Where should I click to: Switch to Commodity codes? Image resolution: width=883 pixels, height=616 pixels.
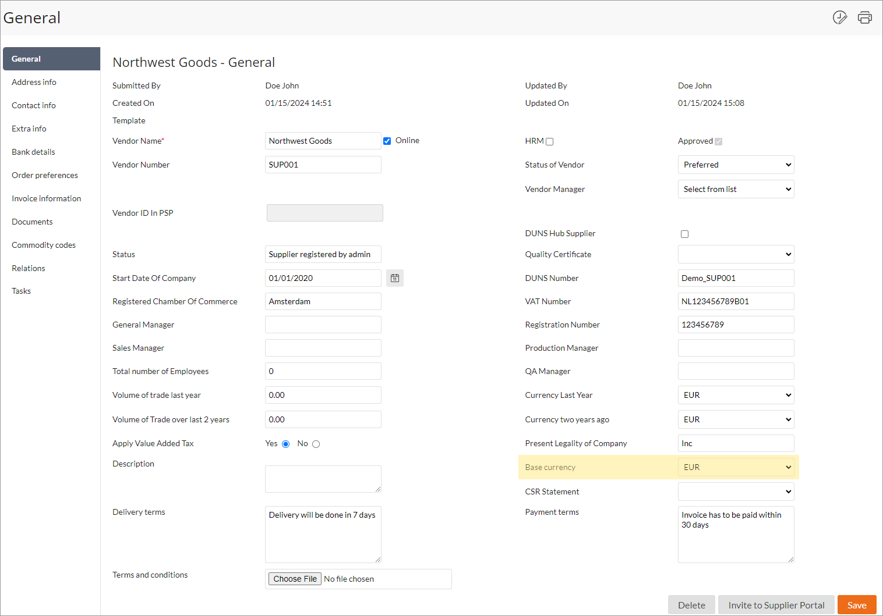point(44,245)
